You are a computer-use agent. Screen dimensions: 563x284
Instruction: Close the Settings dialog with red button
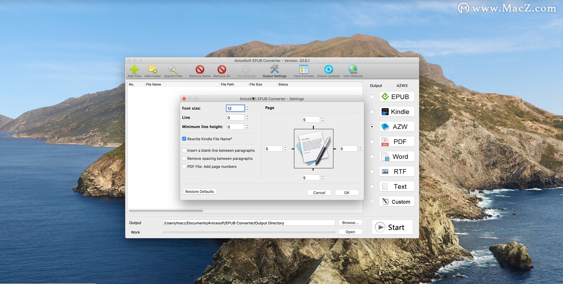(184, 99)
